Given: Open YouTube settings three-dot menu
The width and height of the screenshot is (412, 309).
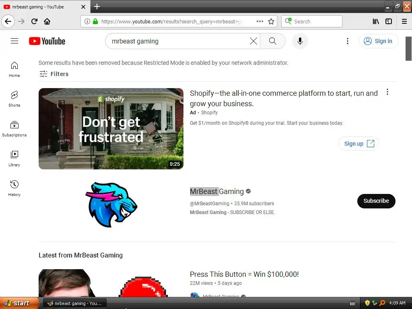Looking at the screenshot, I should [x=347, y=41].
